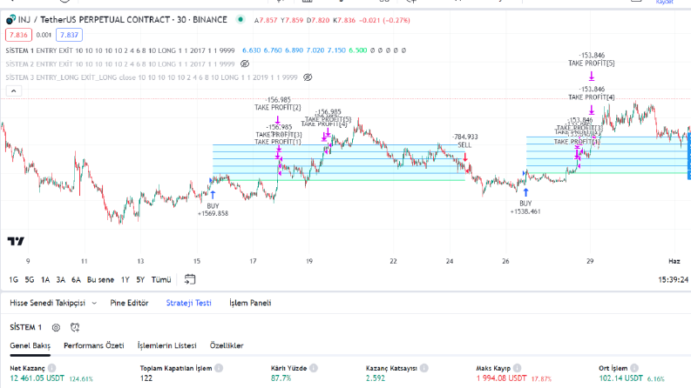Select the SİSTEM 3 ENTRY_LONG legend

click(152, 77)
